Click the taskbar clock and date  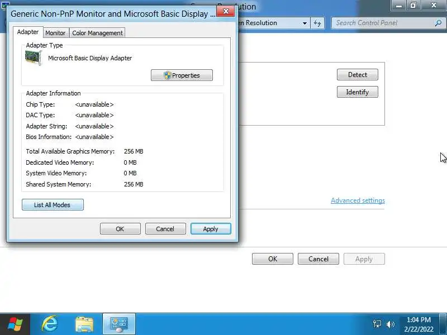click(419, 324)
